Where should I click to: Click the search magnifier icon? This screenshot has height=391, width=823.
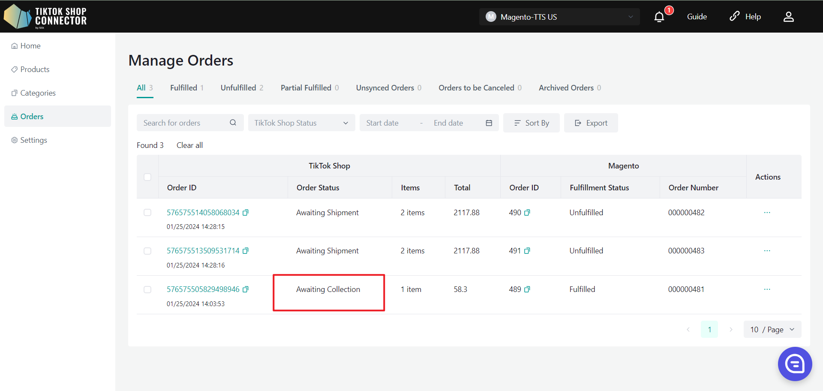[233, 123]
